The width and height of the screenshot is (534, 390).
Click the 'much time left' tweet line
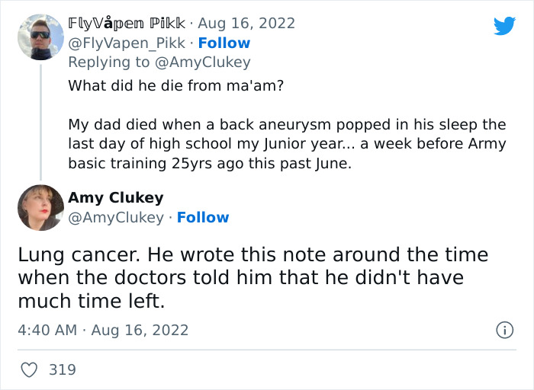pos(92,301)
